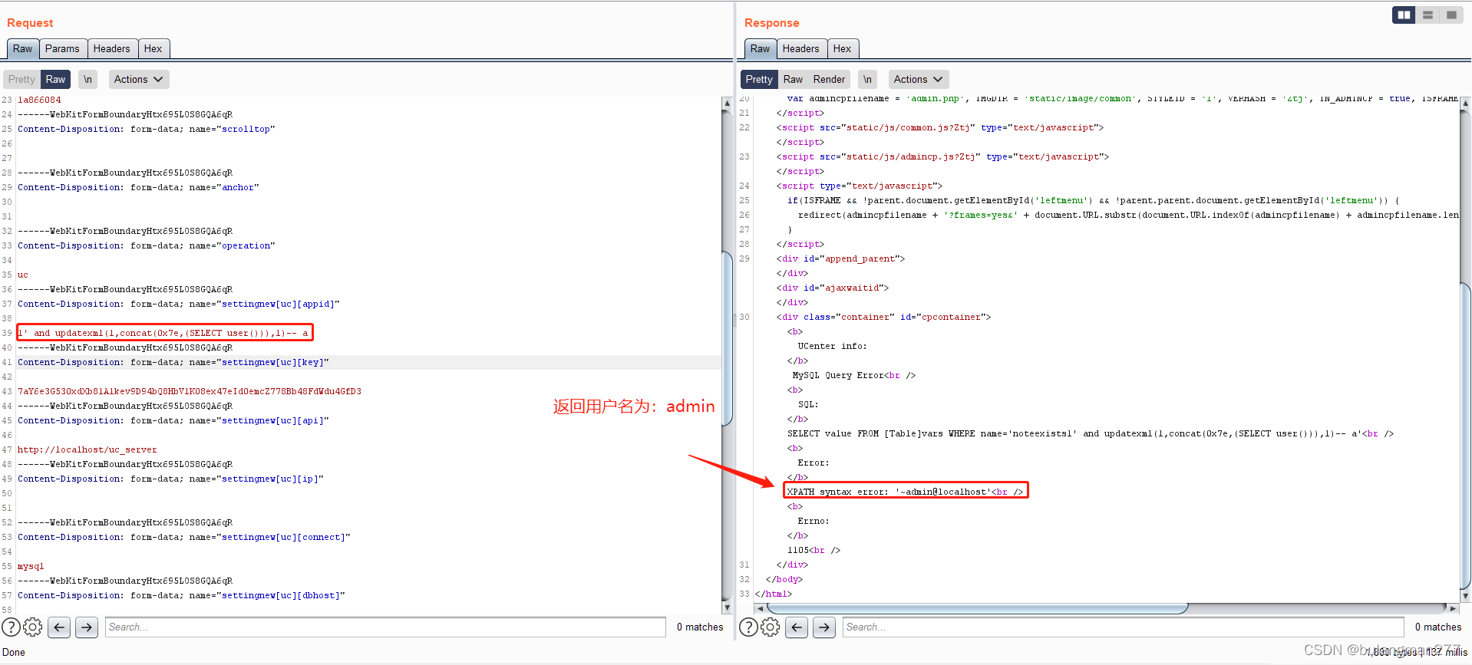
Task: Select side-by-side layout icon
Action: [x=1404, y=15]
